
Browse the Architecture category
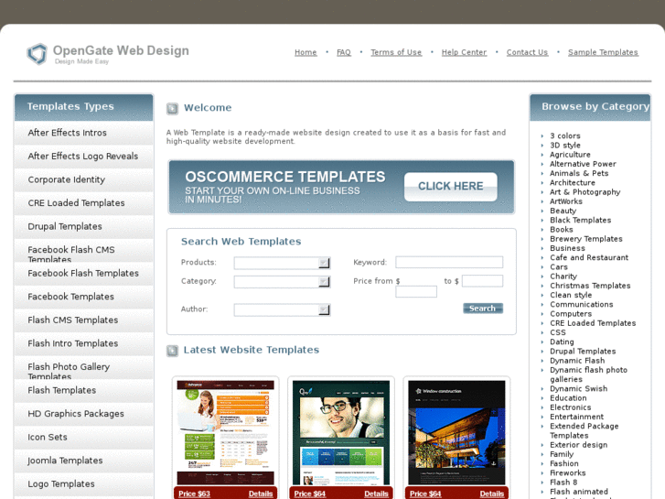point(572,182)
